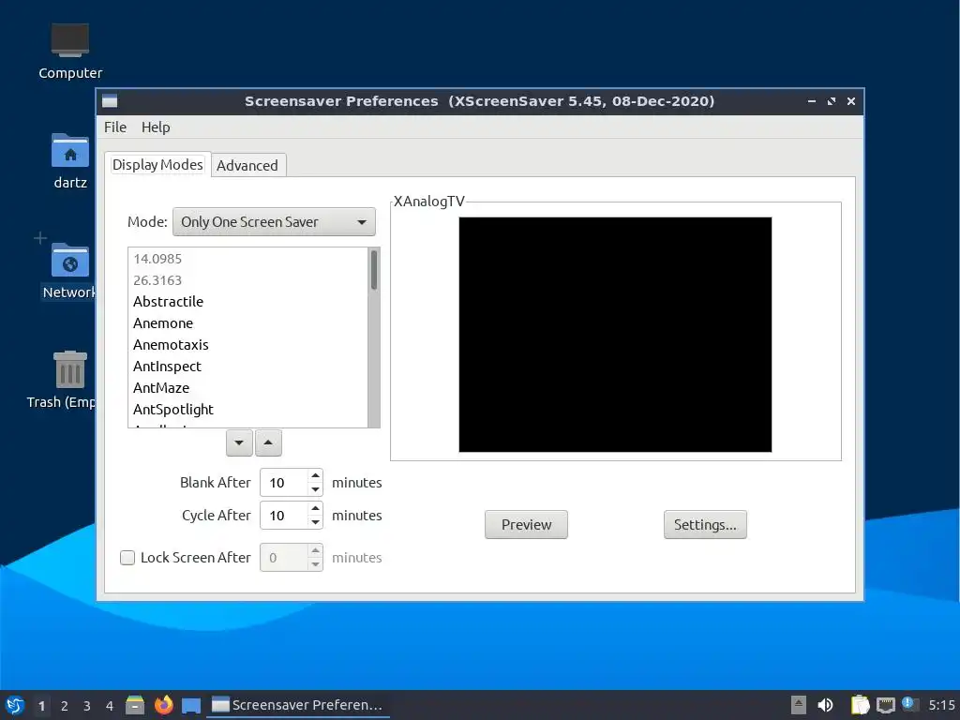Open the volume control tray icon
This screenshot has height=720, width=960.
(x=825, y=705)
